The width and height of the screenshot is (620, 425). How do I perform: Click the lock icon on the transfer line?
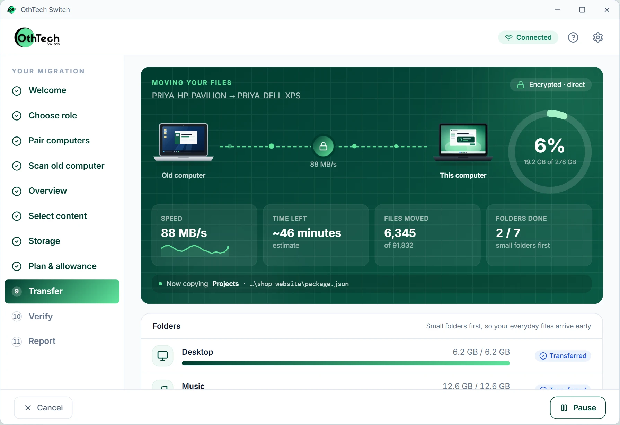[323, 146]
